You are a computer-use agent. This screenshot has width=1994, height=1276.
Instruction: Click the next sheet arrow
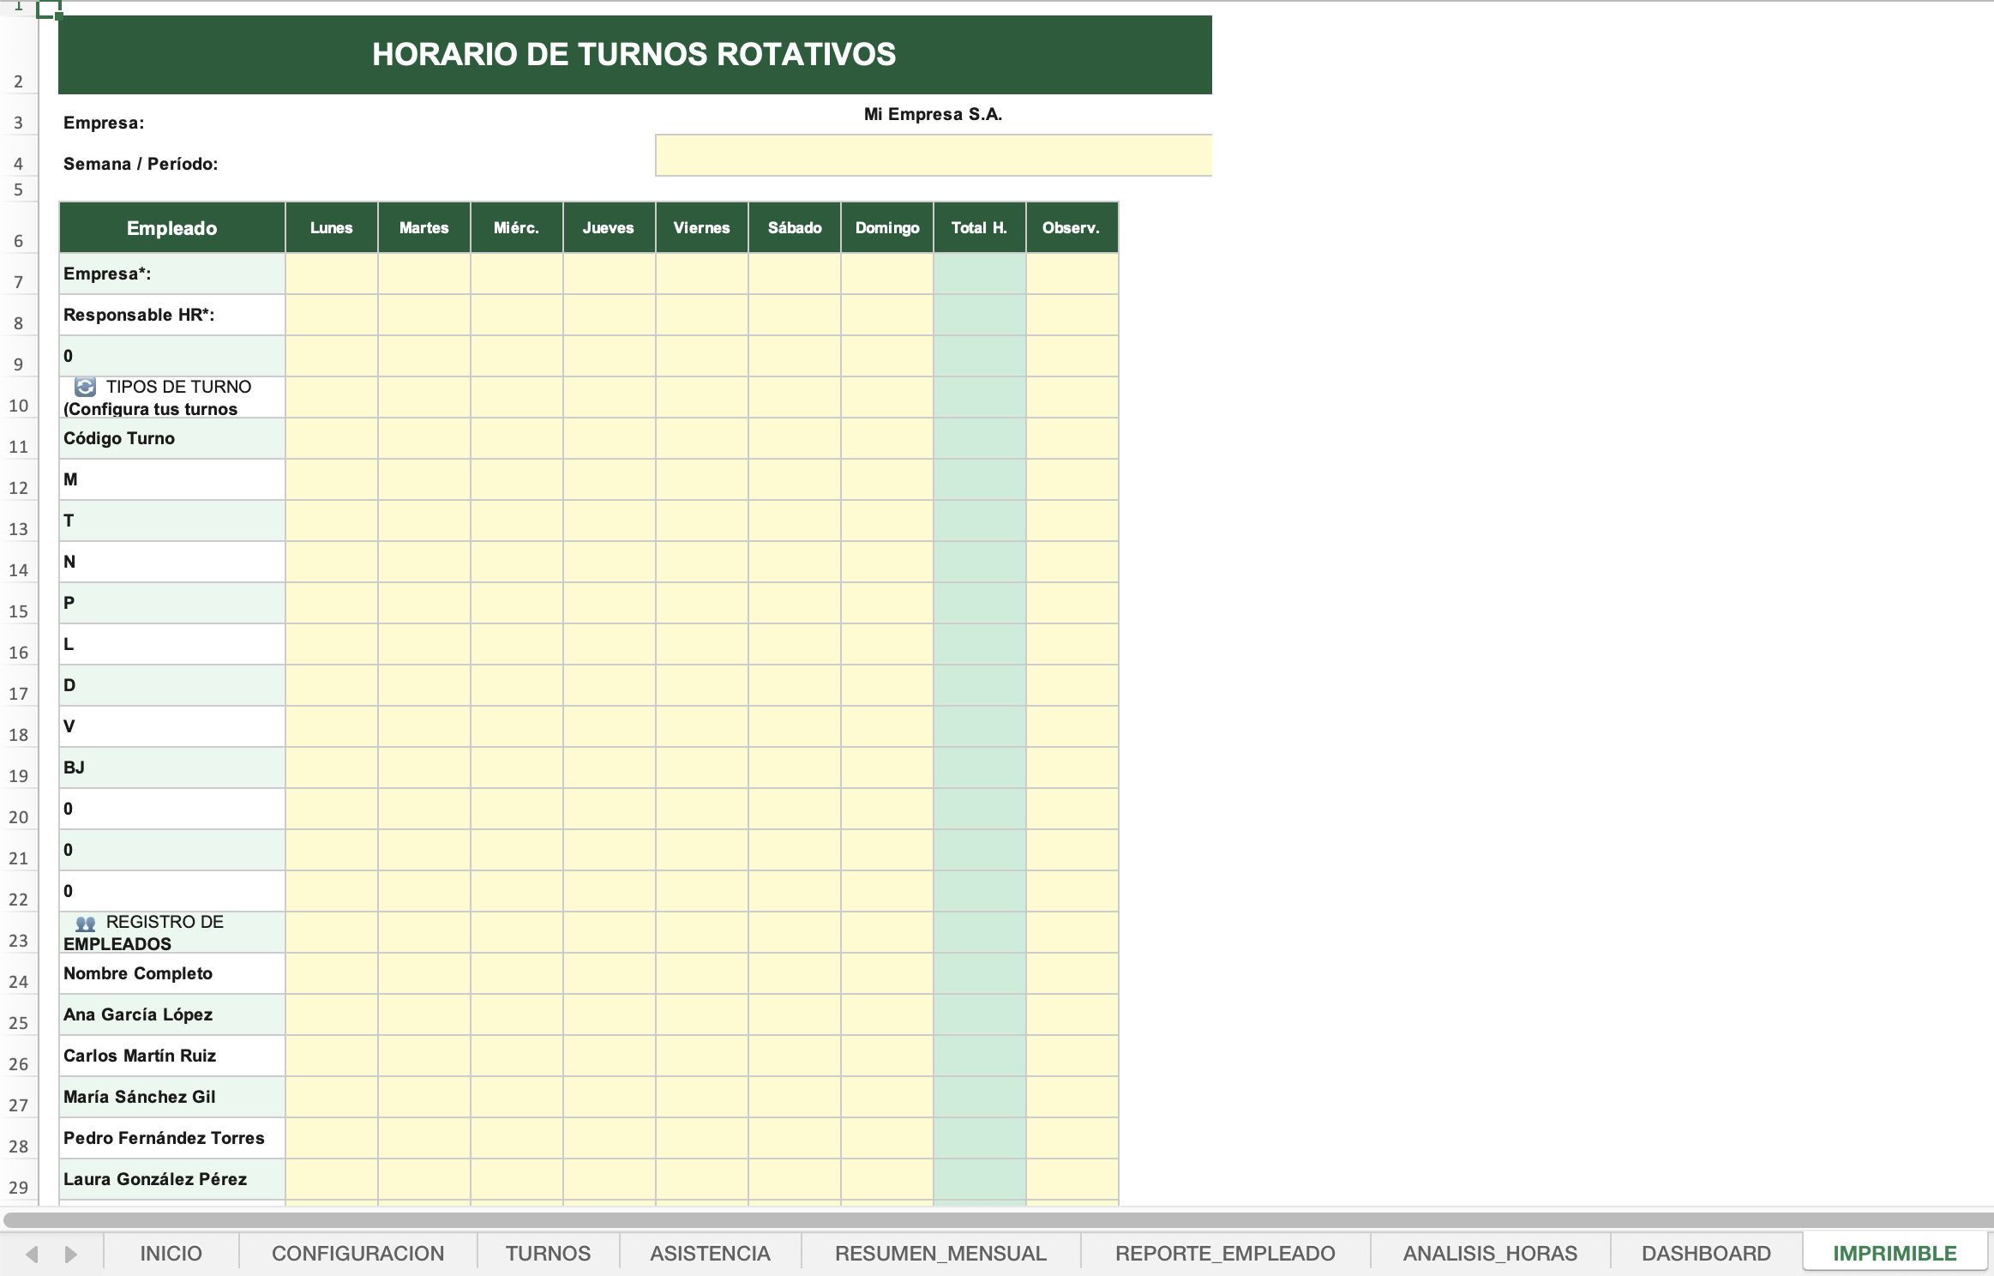tap(71, 1254)
